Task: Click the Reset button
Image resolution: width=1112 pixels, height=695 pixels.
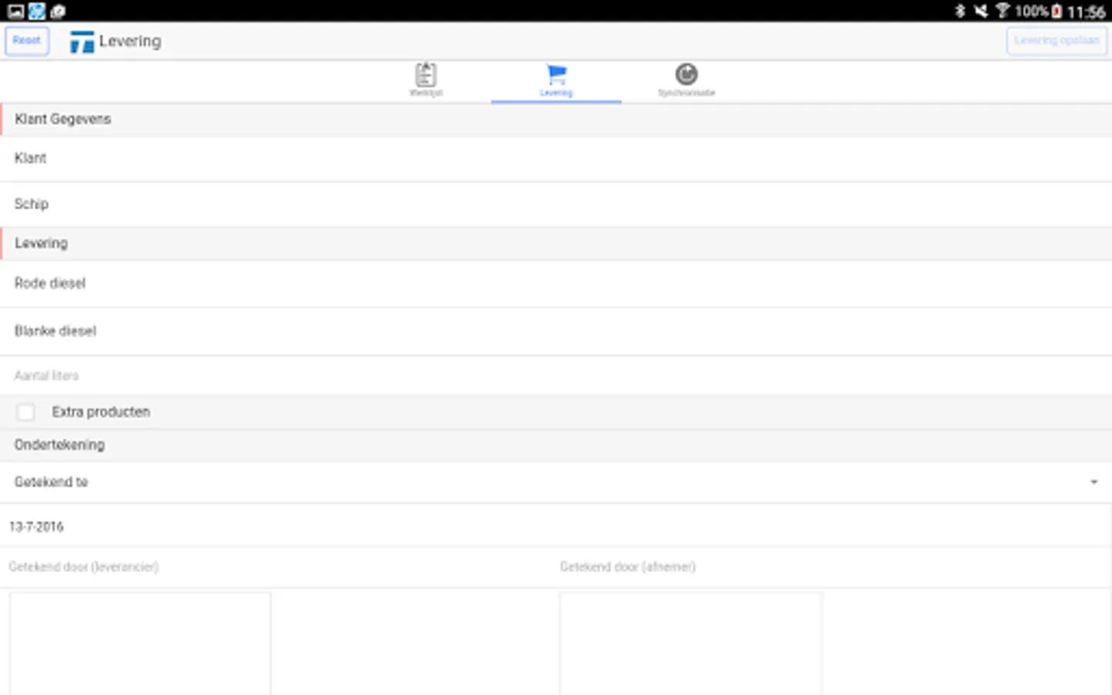Action: [27, 41]
